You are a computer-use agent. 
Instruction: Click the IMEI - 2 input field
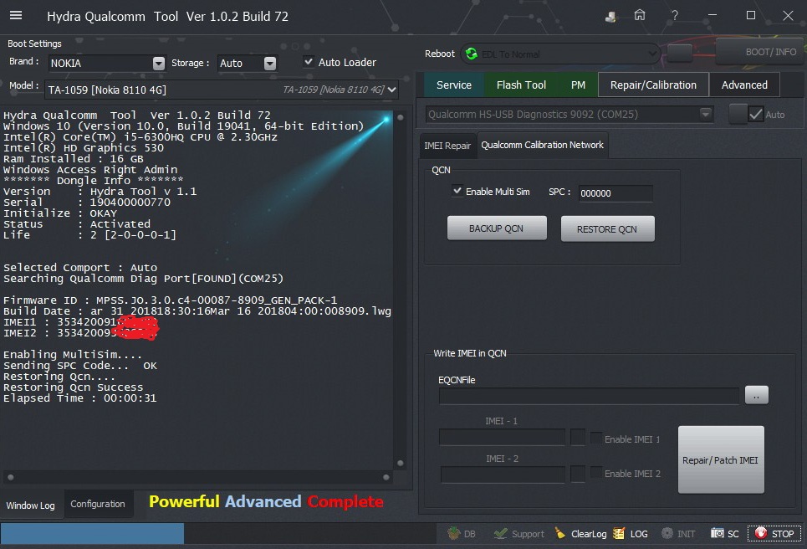pyautogui.click(x=503, y=475)
